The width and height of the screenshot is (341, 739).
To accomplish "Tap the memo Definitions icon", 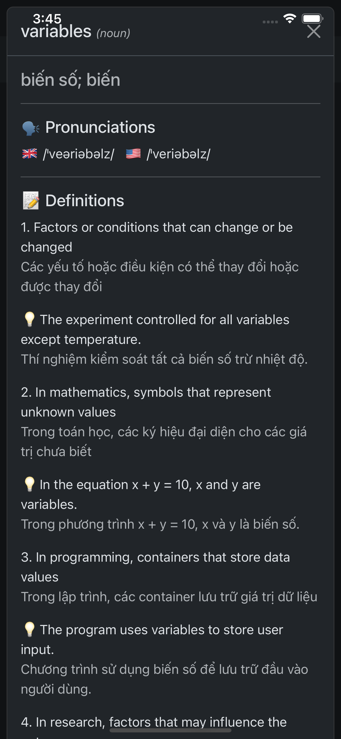I will tap(31, 200).
